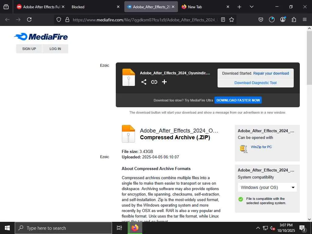312x234 pixels.
Task: Open the Firefox account icon
Action: coord(283,19)
